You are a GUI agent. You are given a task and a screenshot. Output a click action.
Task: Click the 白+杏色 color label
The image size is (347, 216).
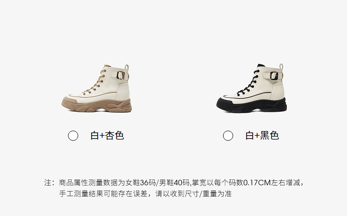tap(107, 135)
